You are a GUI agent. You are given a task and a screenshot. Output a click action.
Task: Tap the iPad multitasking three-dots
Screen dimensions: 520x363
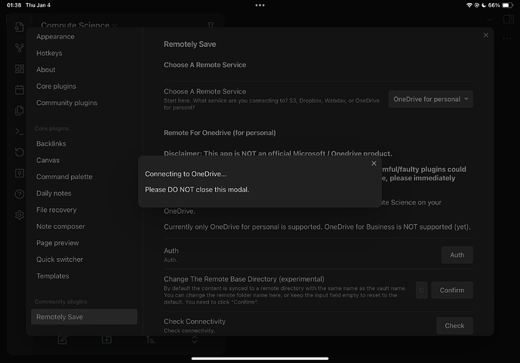point(260,5)
